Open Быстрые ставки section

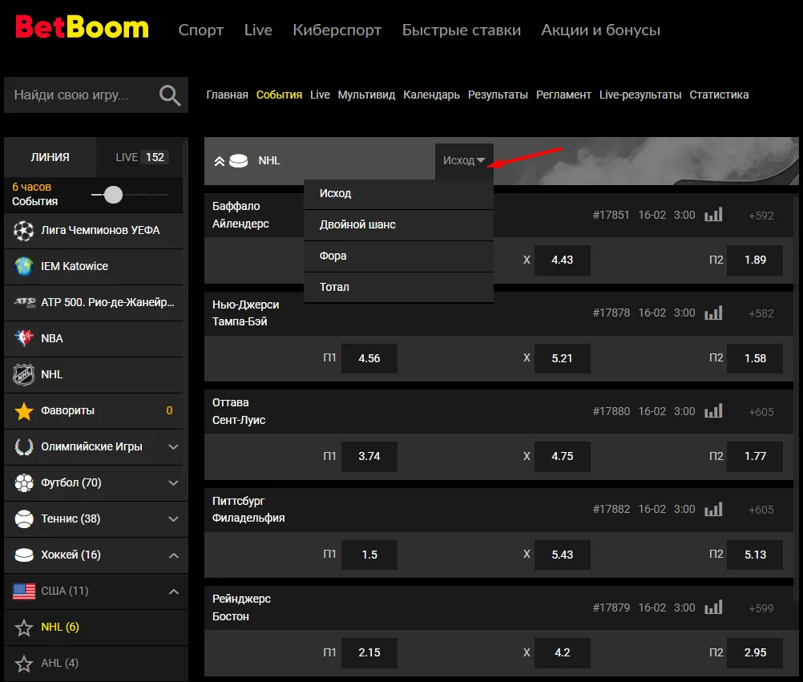tap(461, 30)
